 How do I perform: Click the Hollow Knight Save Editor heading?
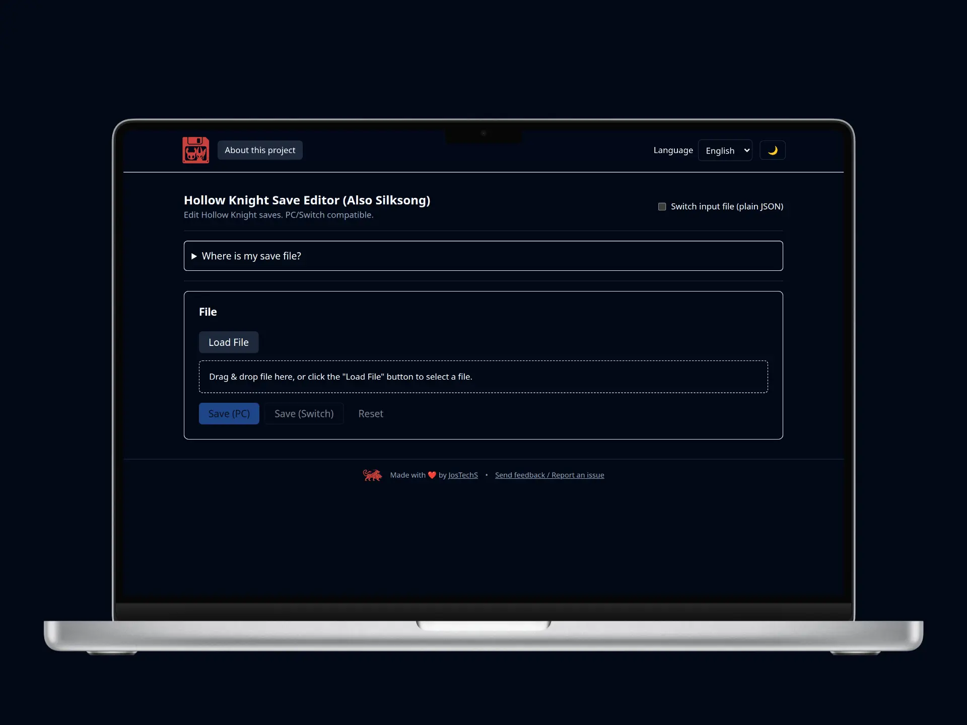[307, 200]
